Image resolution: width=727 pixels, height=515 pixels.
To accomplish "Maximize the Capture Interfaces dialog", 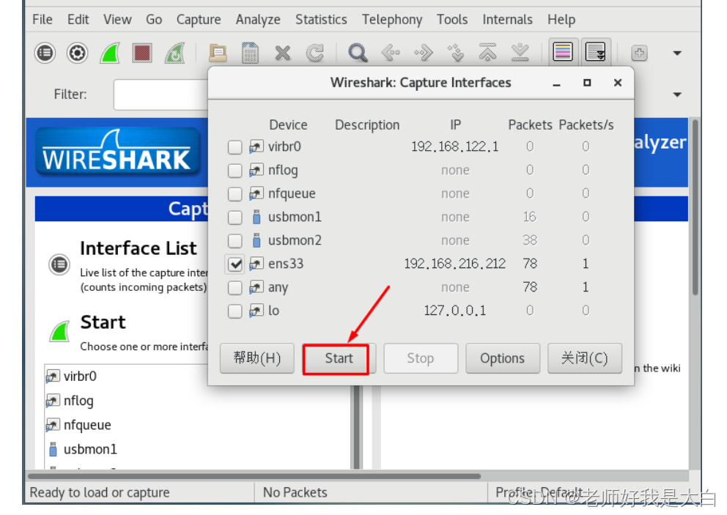I will [x=587, y=83].
